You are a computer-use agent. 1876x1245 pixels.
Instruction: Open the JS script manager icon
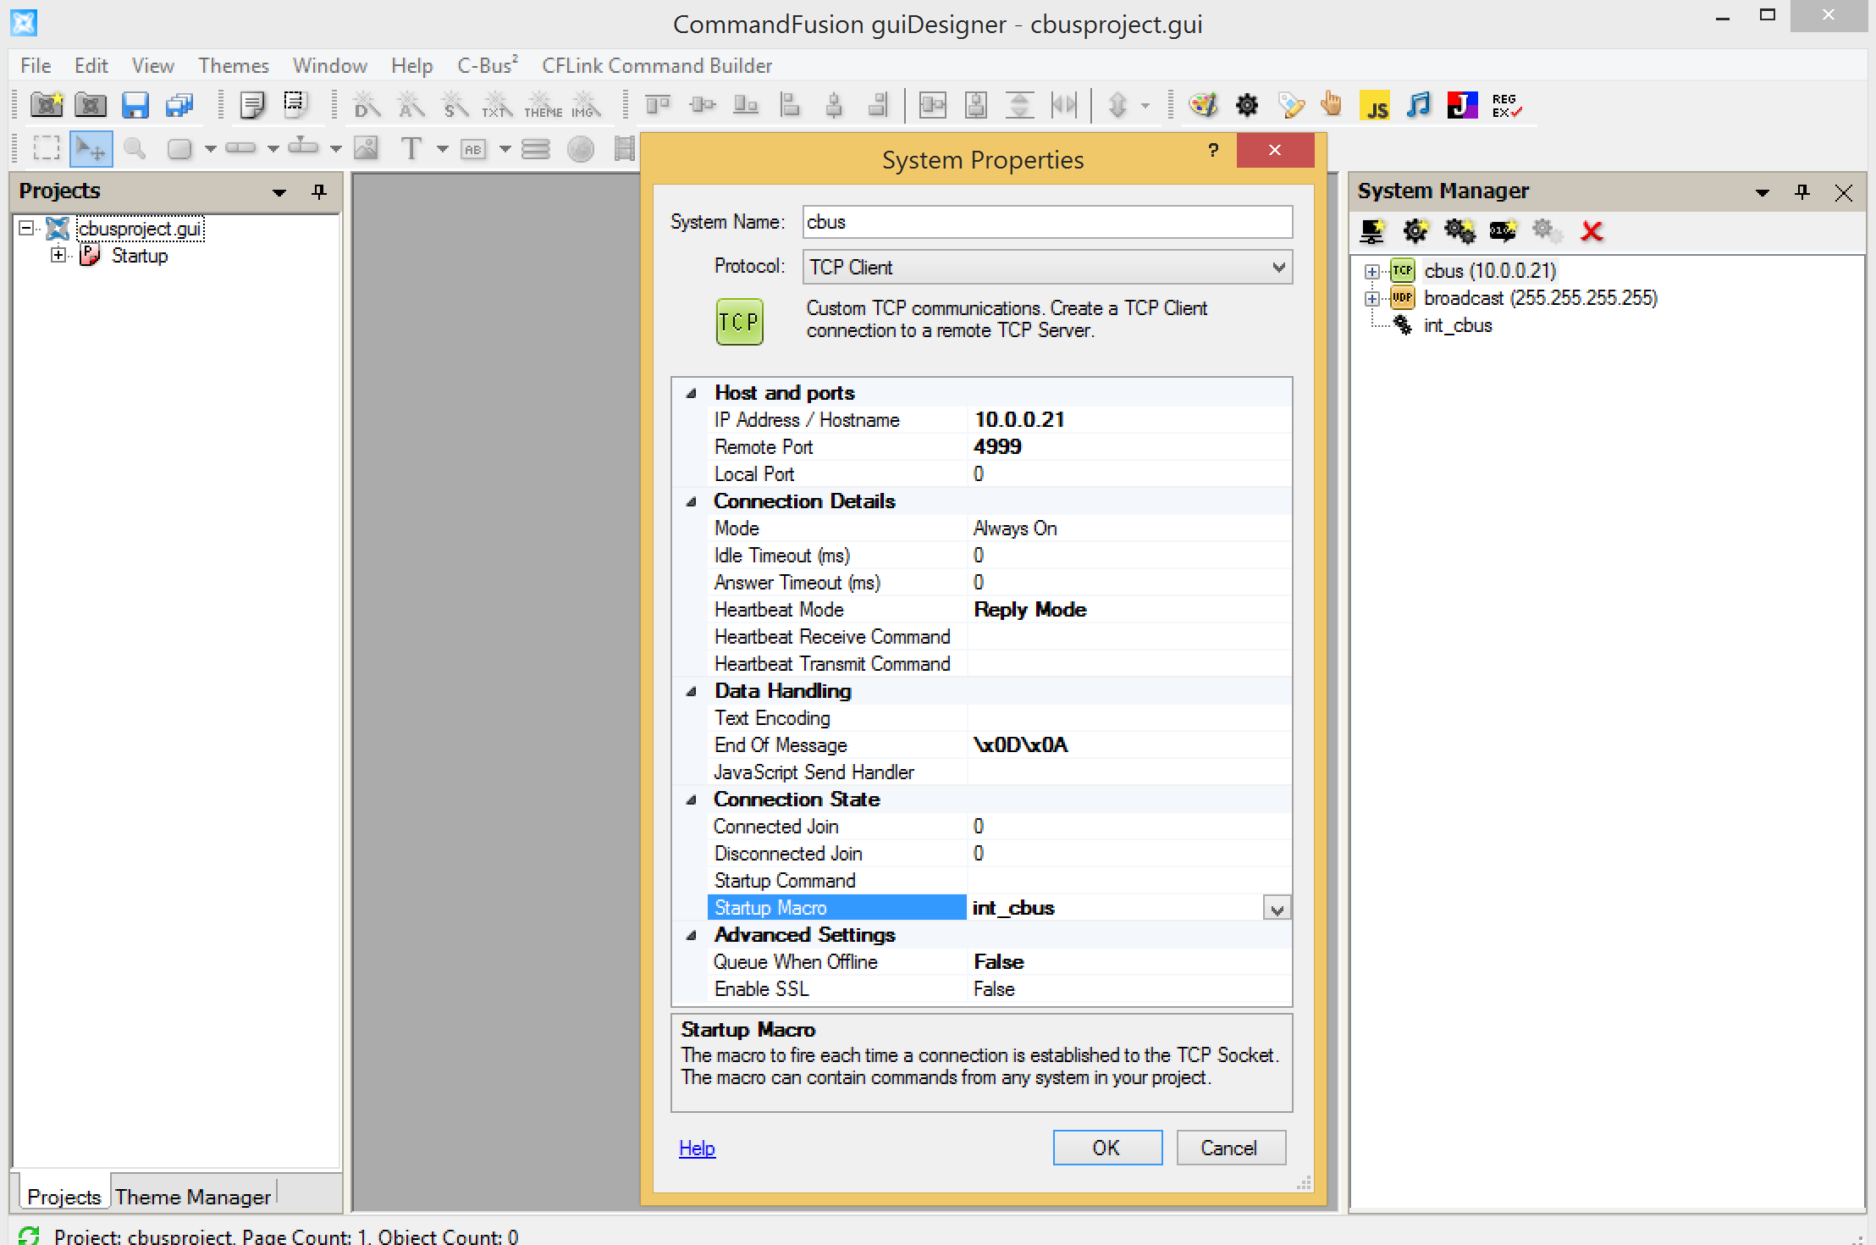click(x=1375, y=105)
